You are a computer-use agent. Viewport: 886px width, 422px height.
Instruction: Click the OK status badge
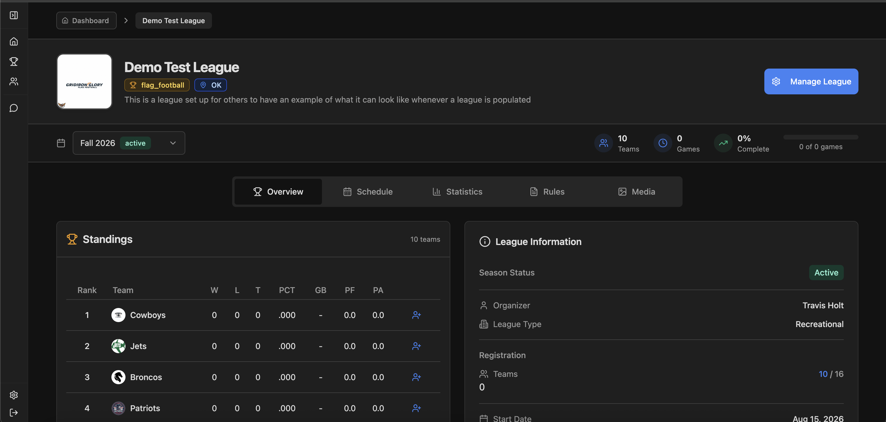(x=211, y=85)
